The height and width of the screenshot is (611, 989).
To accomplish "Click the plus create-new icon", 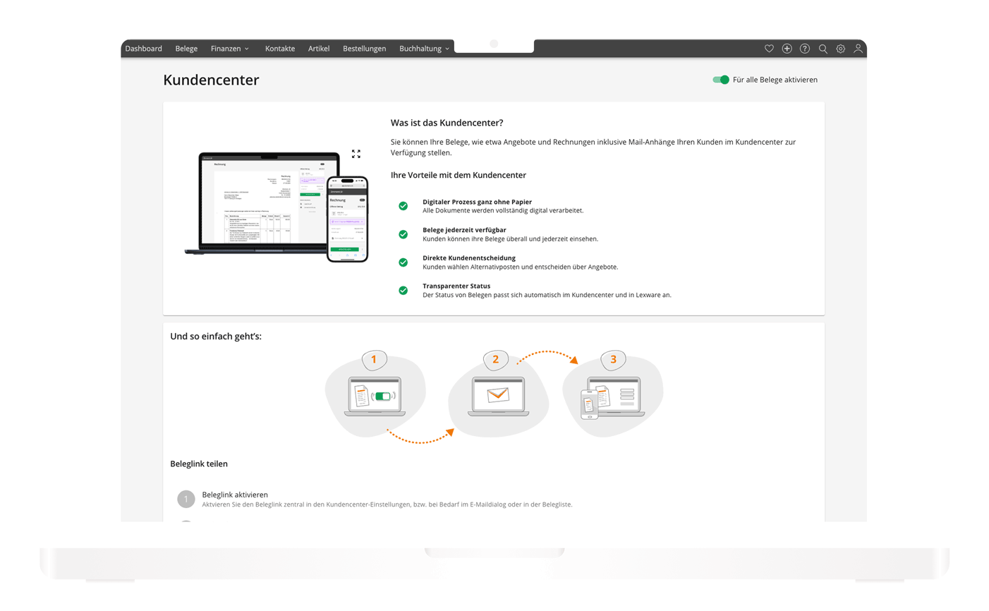I will 787,49.
